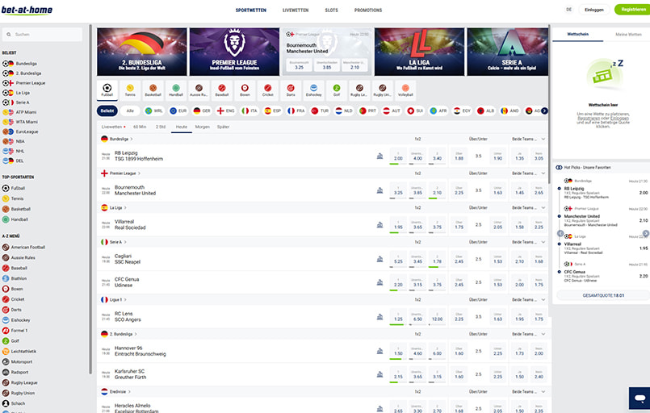Open ATP Miami in sidebar favorites

[x=19, y=112]
